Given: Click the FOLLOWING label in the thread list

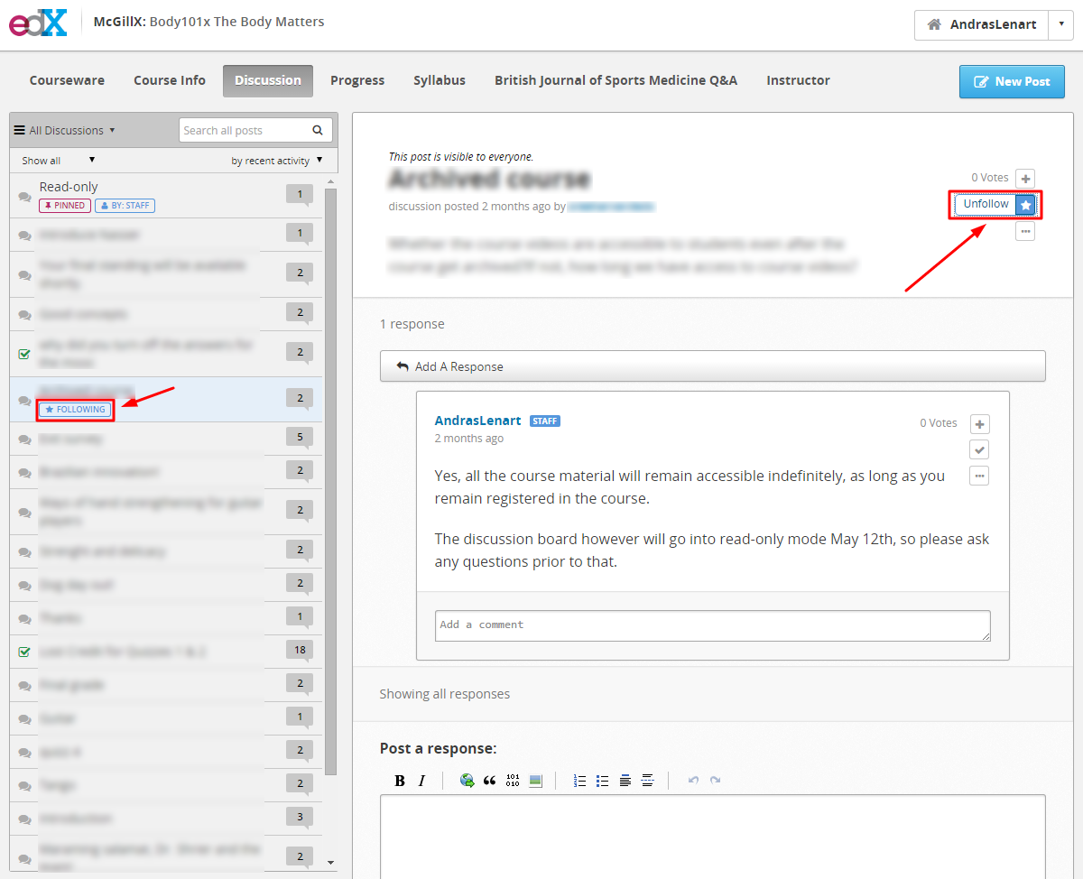Looking at the screenshot, I should [x=76, y=410].
